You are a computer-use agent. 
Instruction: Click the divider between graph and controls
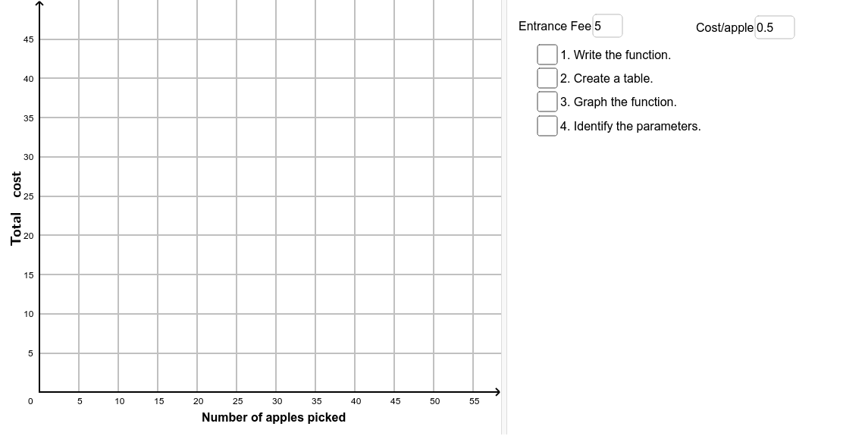pyautogui.click(x=504, y=218)
